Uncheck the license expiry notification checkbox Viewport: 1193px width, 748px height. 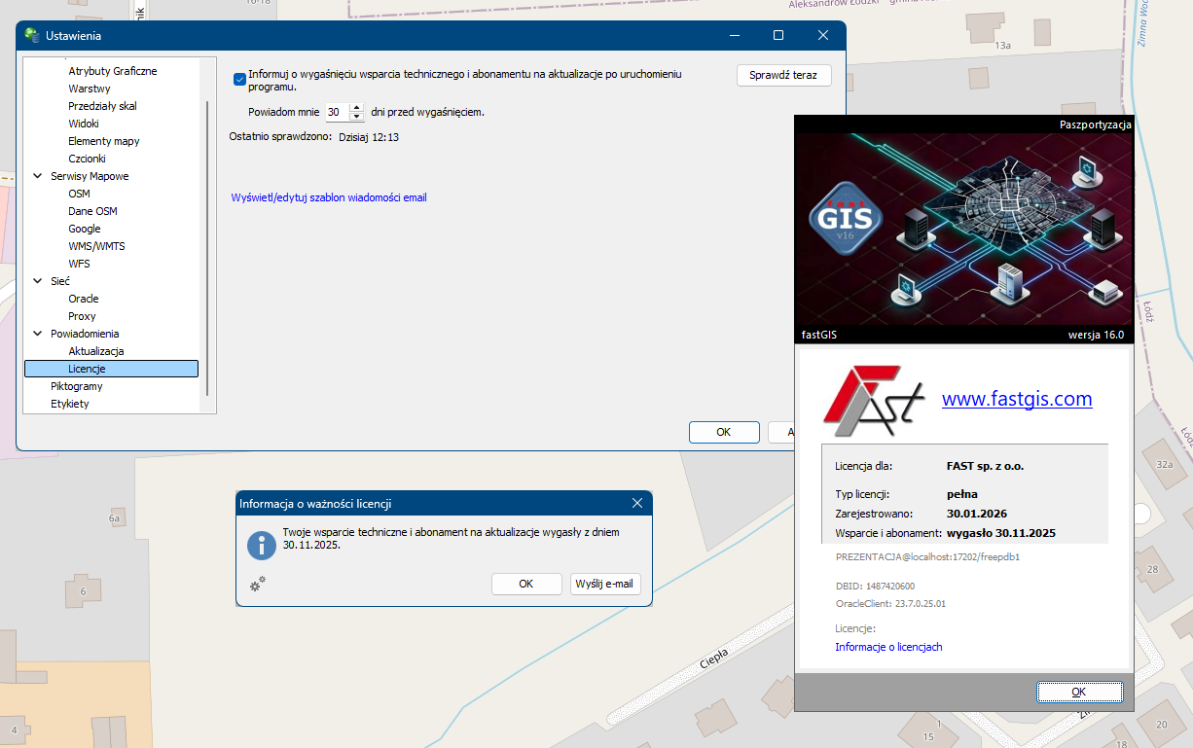[x=239, y=79]
